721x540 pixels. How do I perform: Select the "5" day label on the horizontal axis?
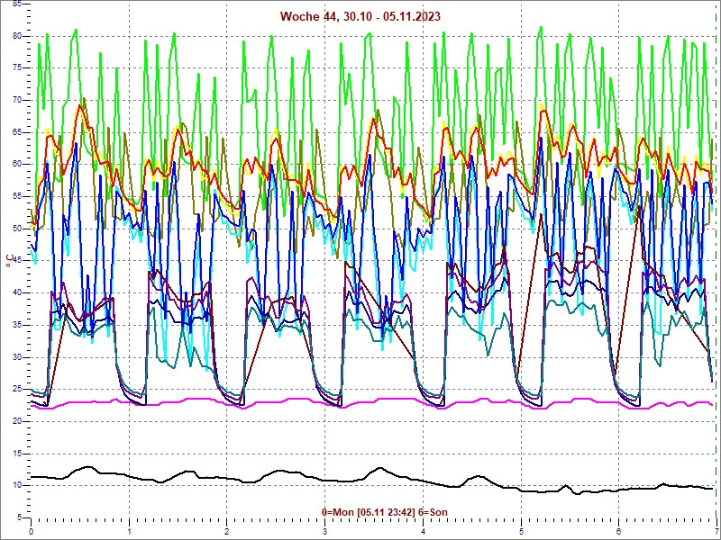[522, 532]
